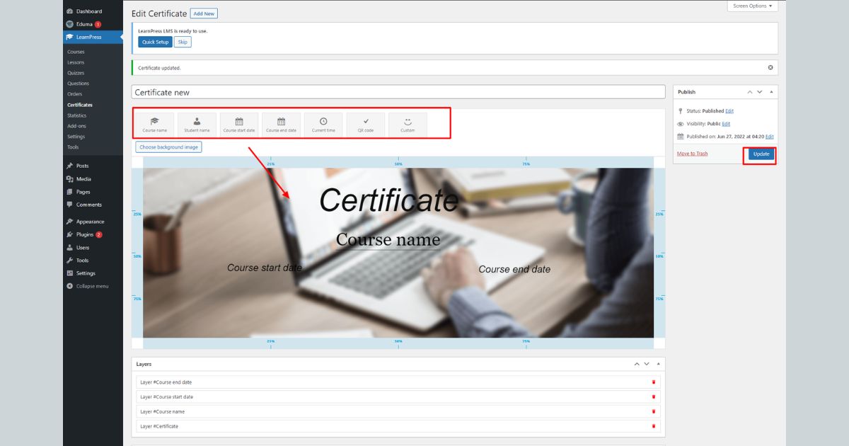
Task: Edit the Visibility setting
Action: [726, 124]
